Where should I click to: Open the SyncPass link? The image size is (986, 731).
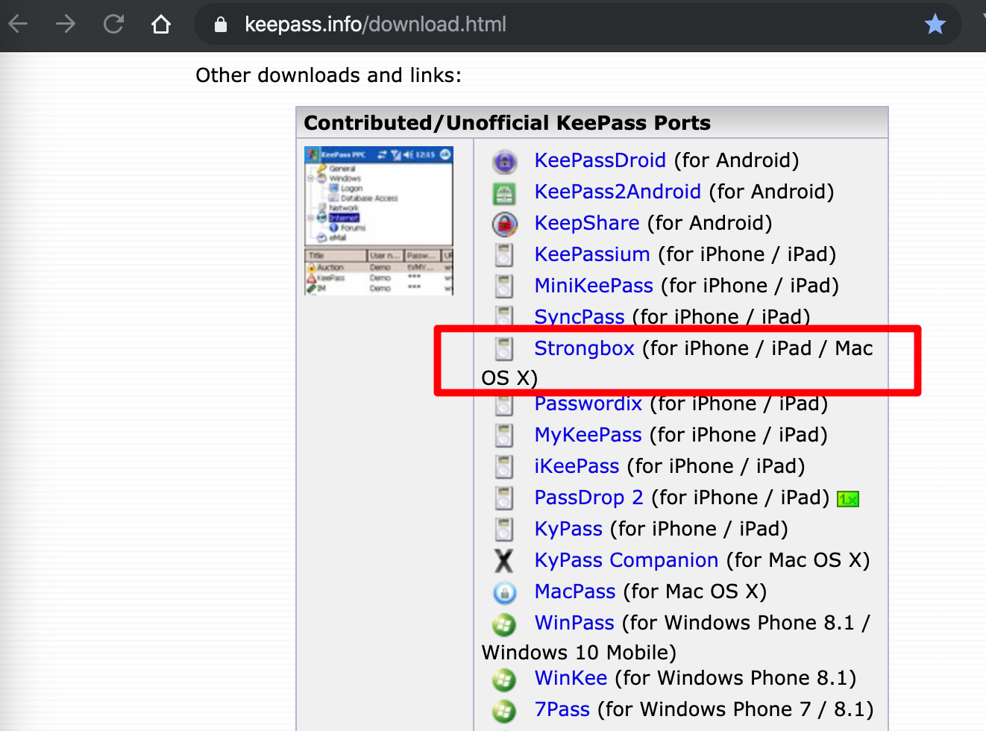pos(580,317)
